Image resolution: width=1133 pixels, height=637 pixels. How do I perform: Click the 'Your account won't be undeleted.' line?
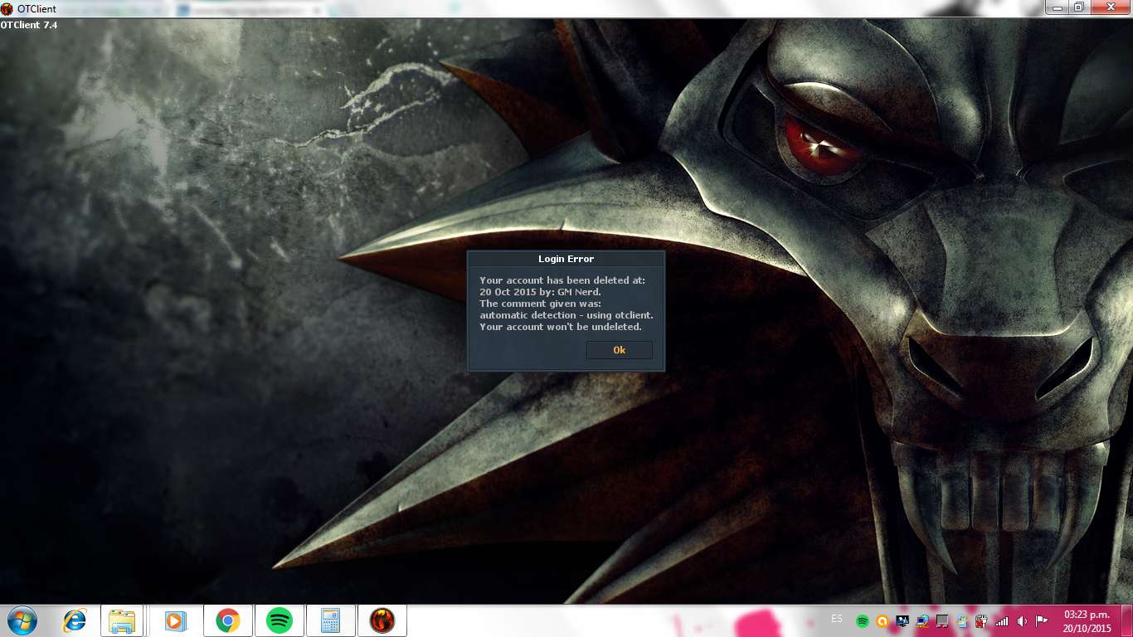point(561,327)
